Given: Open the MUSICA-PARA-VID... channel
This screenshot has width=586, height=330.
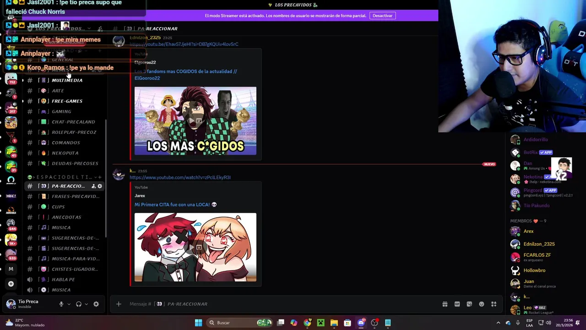Looking at the screenshot, I should pyautogui.click(x=64, y=258).
